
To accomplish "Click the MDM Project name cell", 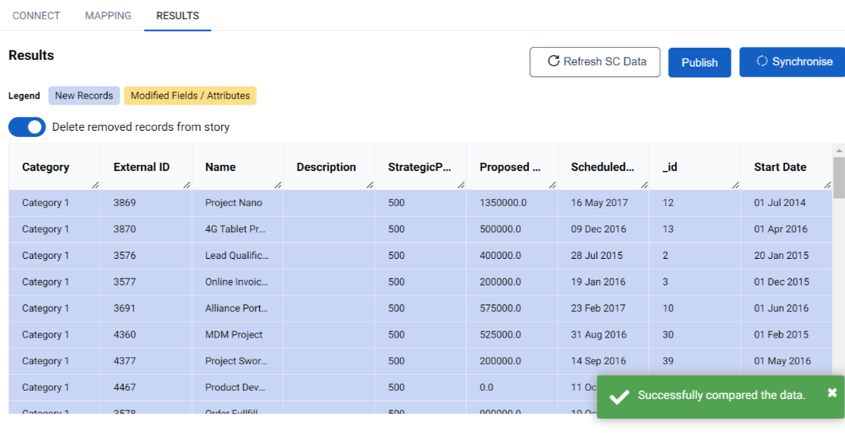I will pos(238,335).
